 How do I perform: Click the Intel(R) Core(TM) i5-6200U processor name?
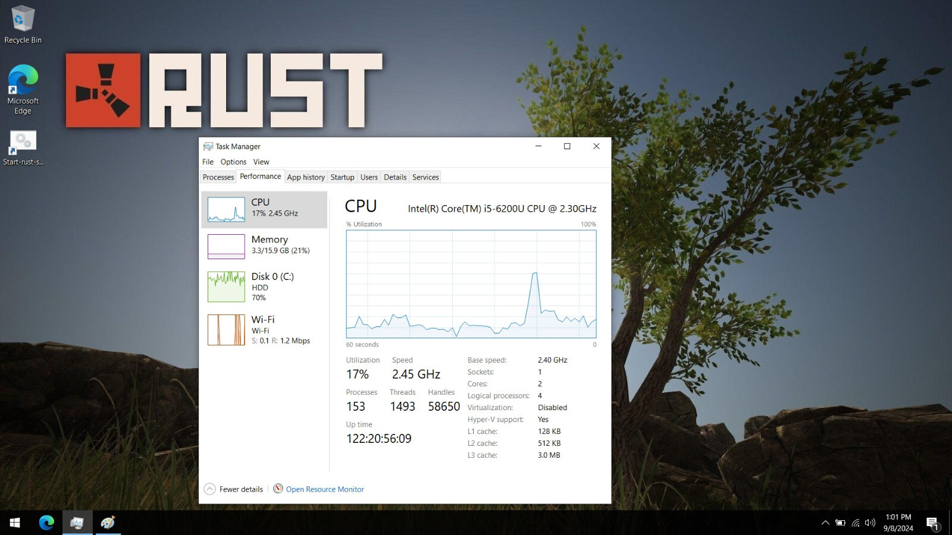[x=502, y=209]
